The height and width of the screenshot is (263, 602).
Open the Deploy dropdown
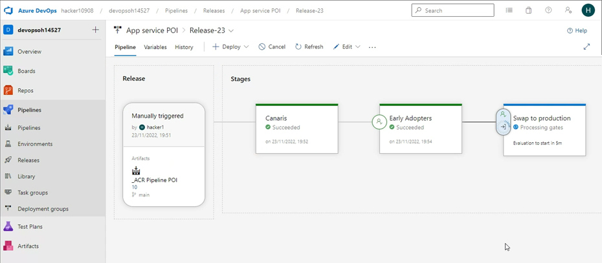(x=230, y=47)
